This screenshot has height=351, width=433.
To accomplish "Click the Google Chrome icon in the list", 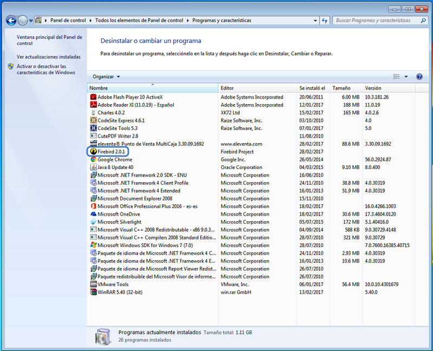I will (93, 159).
